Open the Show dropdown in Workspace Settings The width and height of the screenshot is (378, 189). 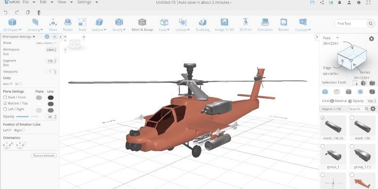coord(46,43)
